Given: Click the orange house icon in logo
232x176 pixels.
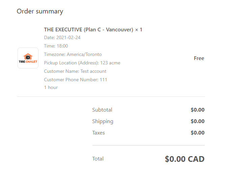Looking at the screenshot, I should (28, 56).
